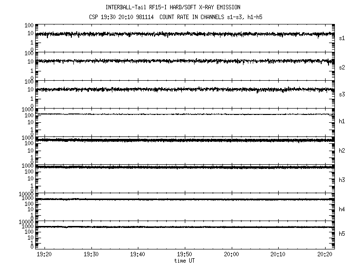The height and width of the screenshot is (269, 352).
Task: Click the data trace in the h5 panel
Action: (186, 227)
